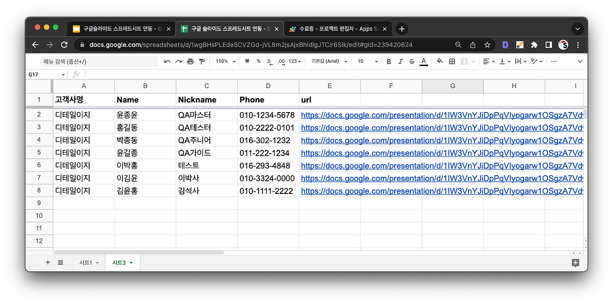Open the horizontal align dropdown
The image size is (613, 305).
point(488,61)
